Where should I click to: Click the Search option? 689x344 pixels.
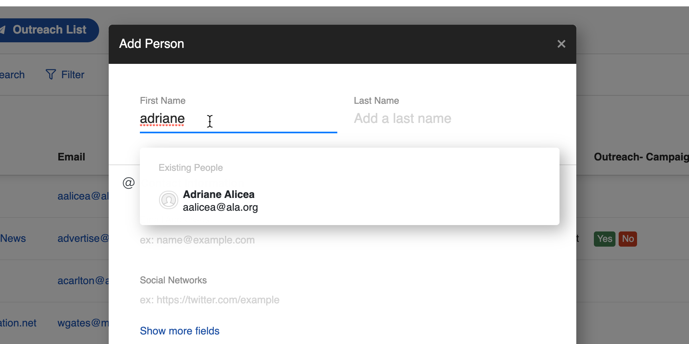tap(12, 75)
